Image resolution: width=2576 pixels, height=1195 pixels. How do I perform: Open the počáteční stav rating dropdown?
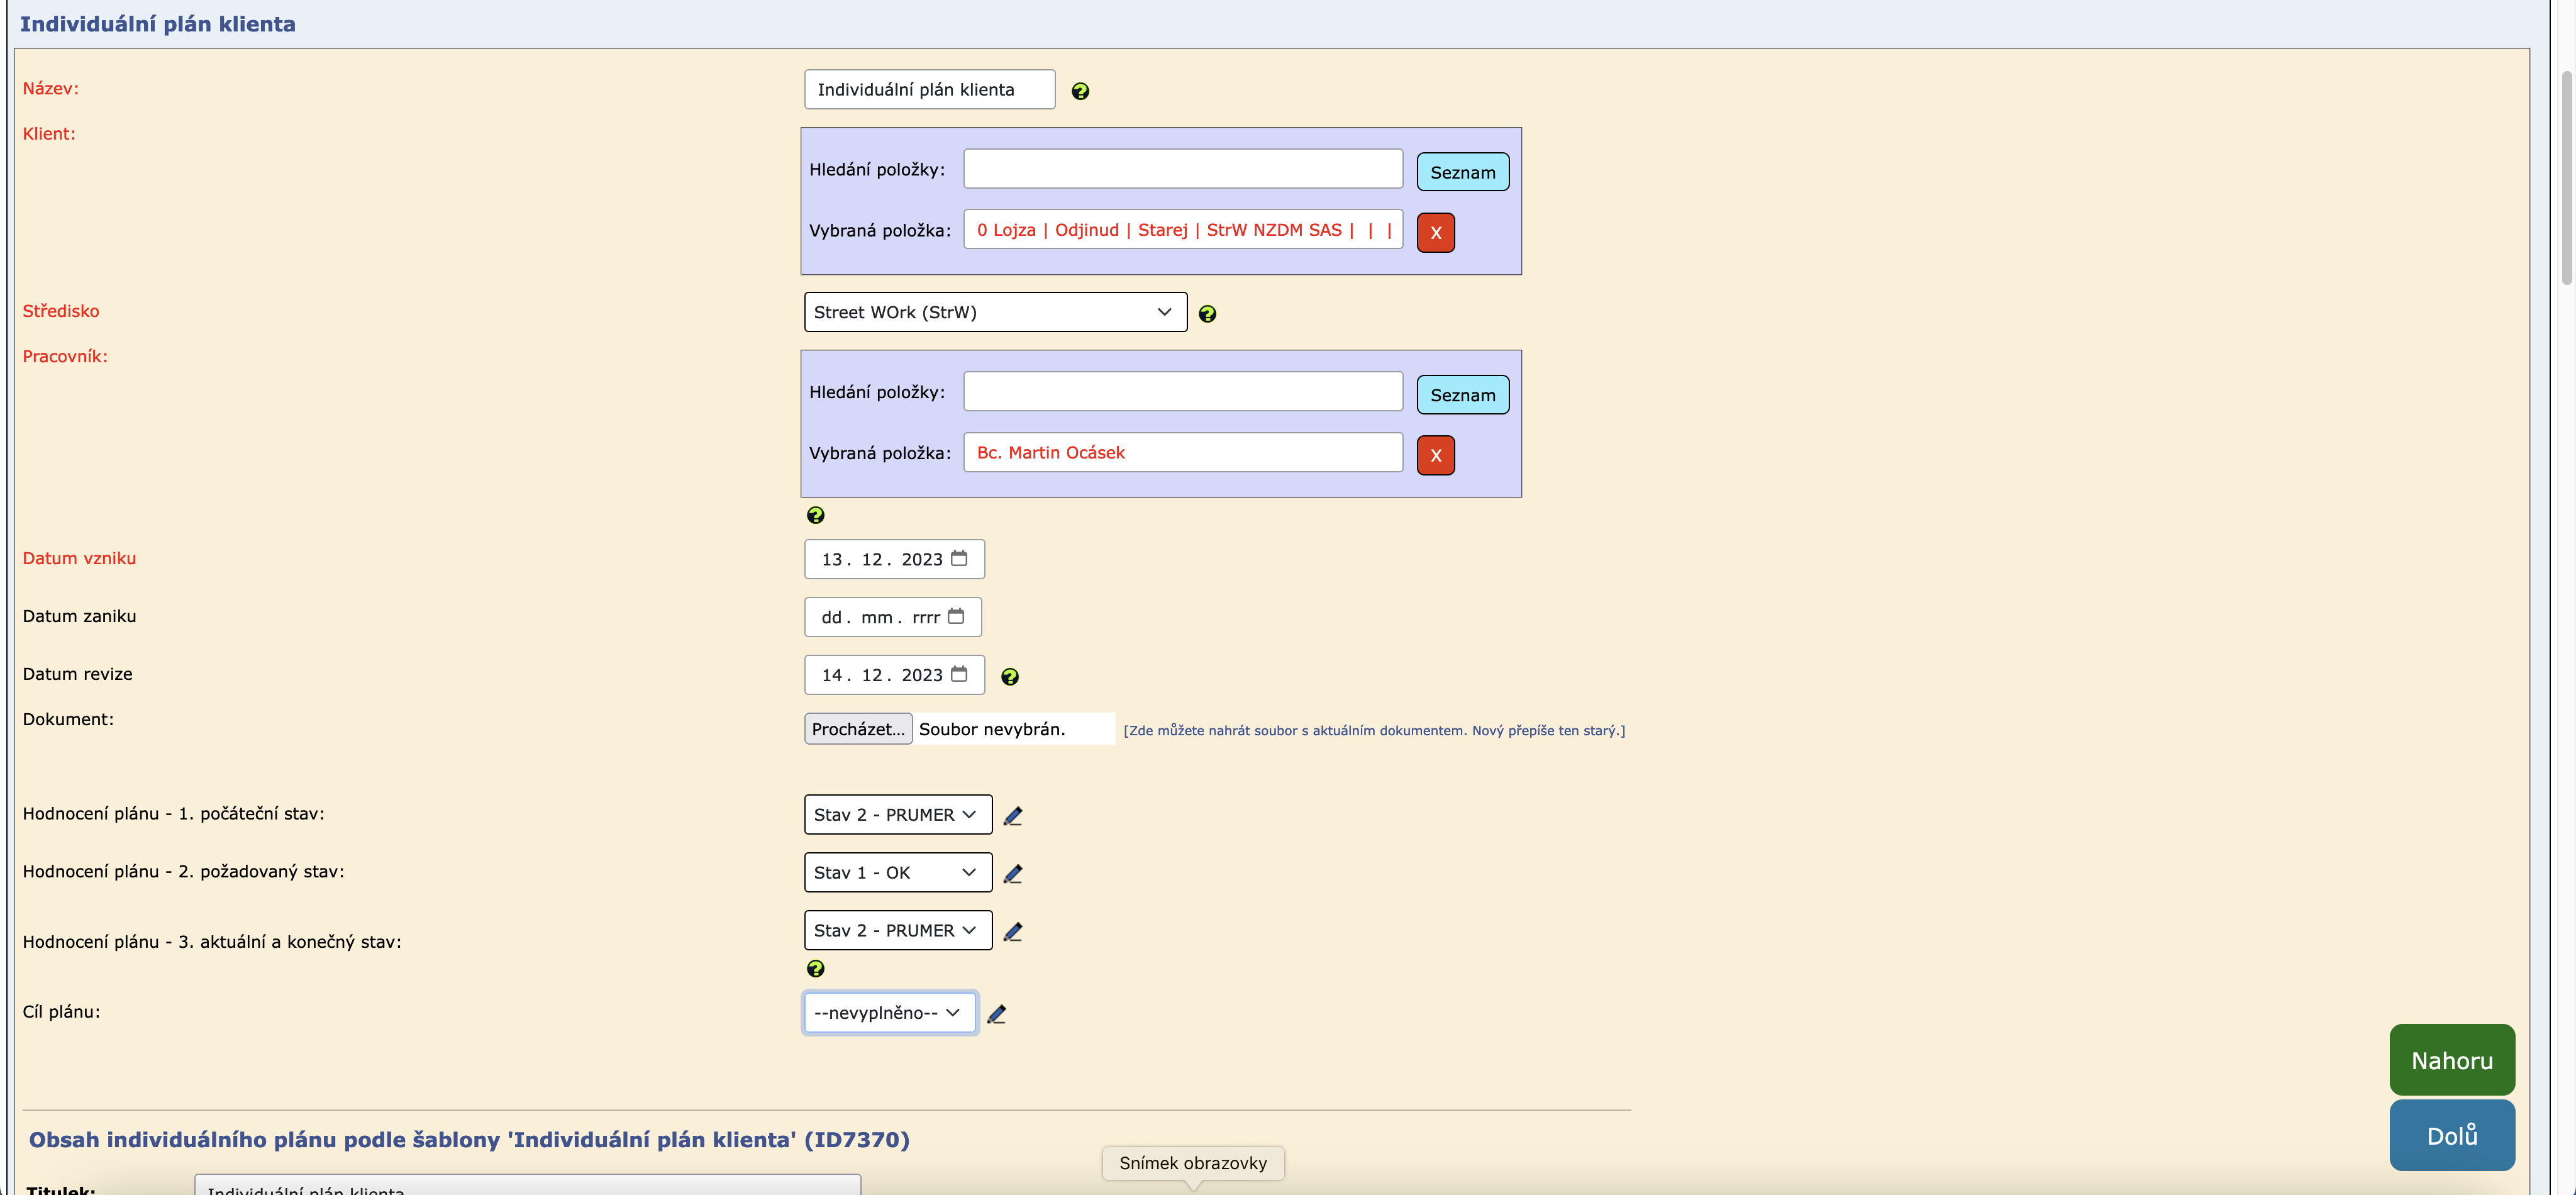pos(897,814)
